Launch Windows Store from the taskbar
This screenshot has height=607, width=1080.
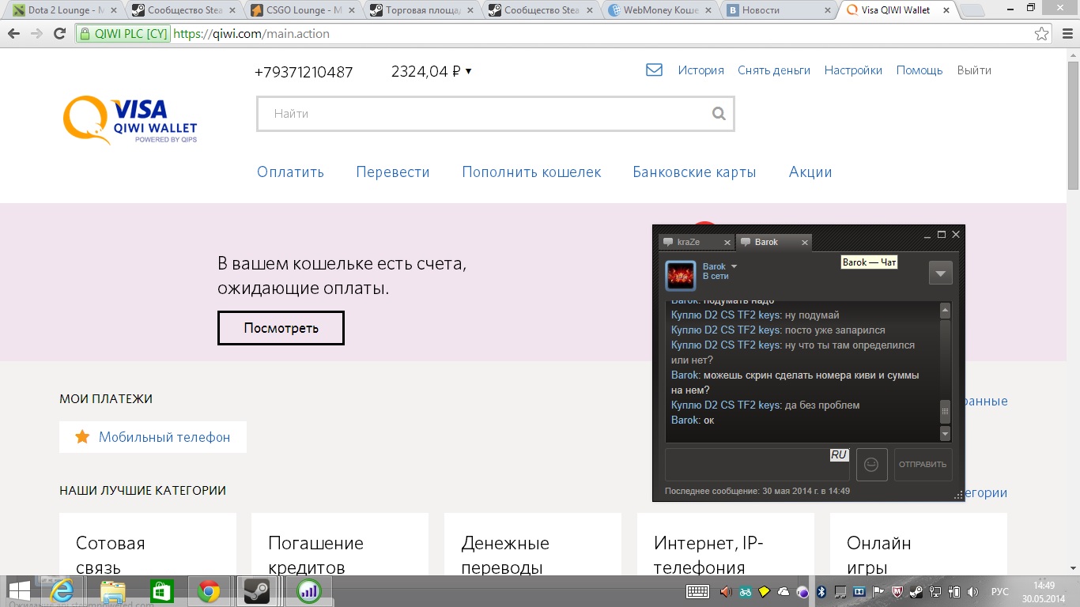pos(160,591)
